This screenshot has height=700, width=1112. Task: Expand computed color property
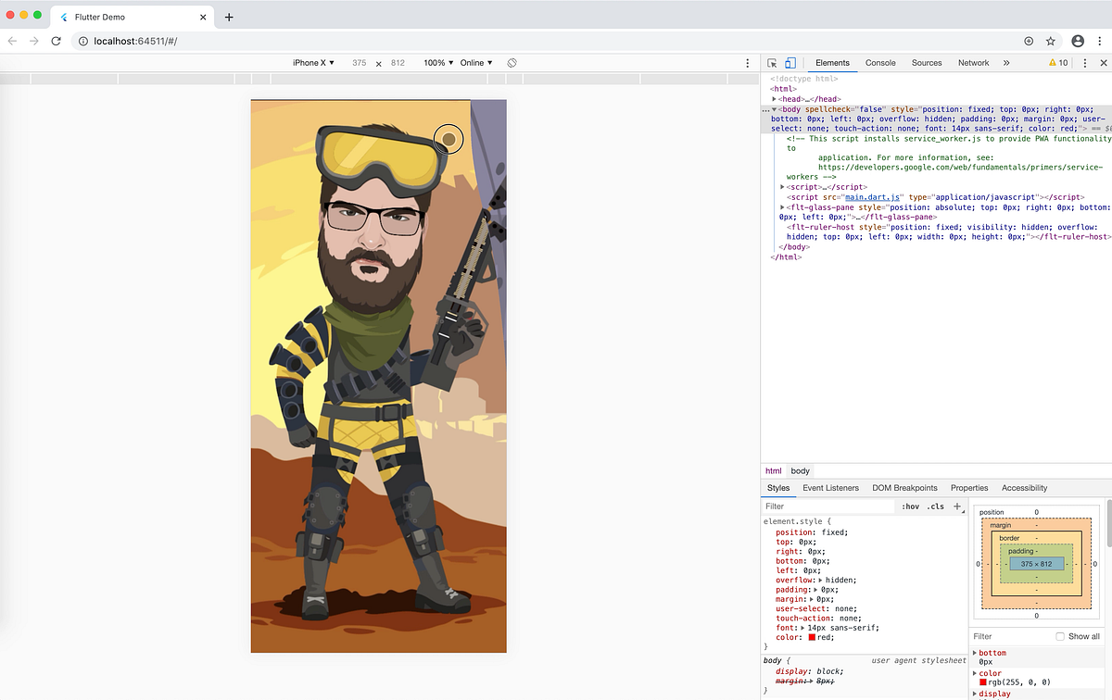pos(975,673)
